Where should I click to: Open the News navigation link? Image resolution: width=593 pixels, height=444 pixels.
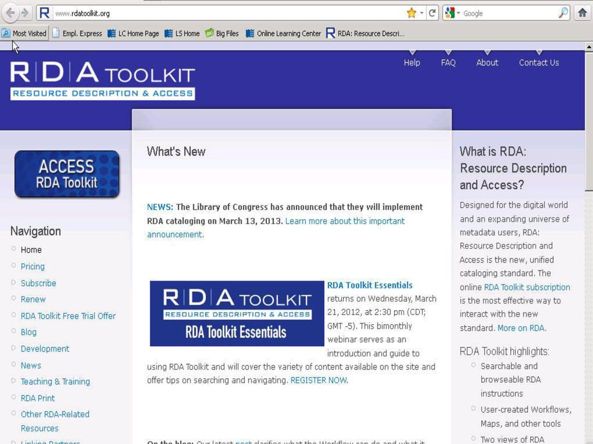(x=31, y=365)
